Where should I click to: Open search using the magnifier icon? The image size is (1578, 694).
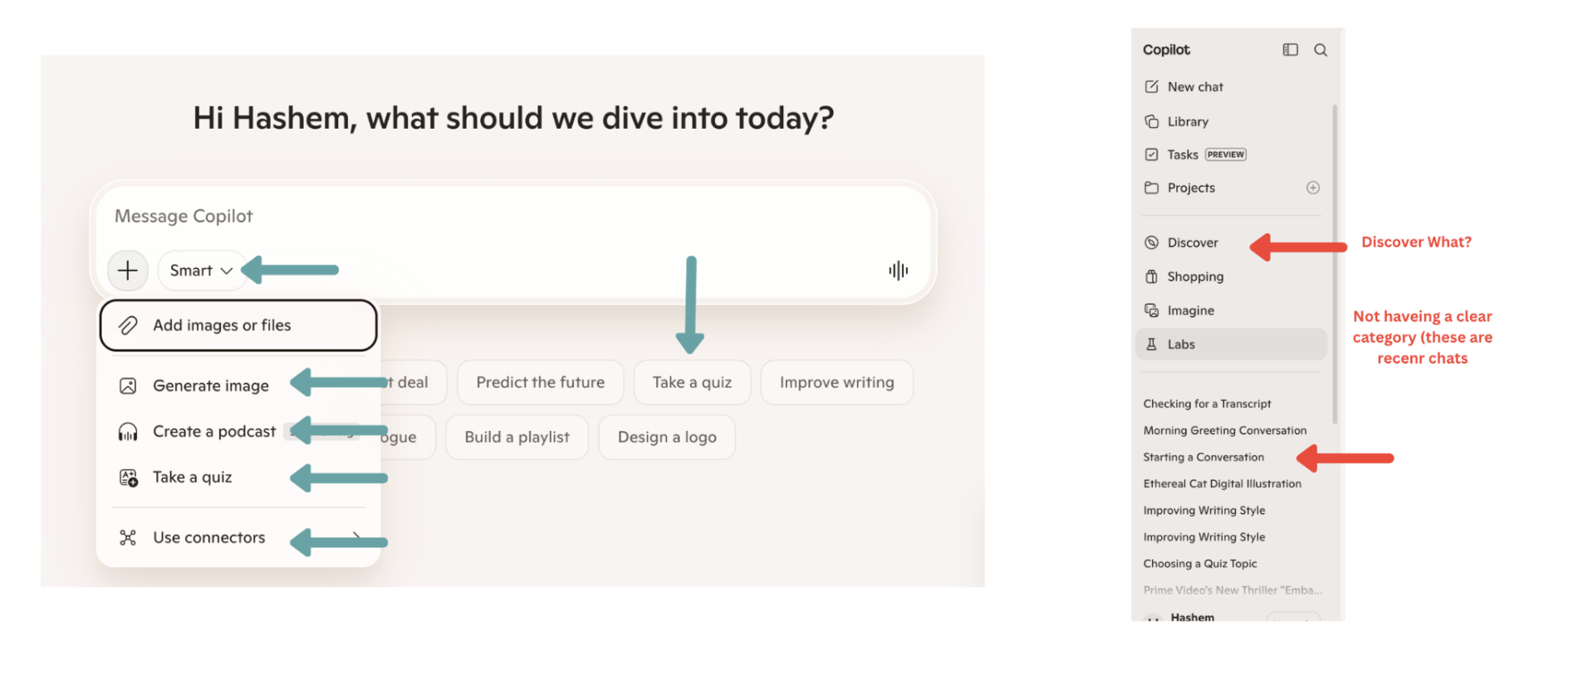pyautogui.click(x=1321, y=50)
